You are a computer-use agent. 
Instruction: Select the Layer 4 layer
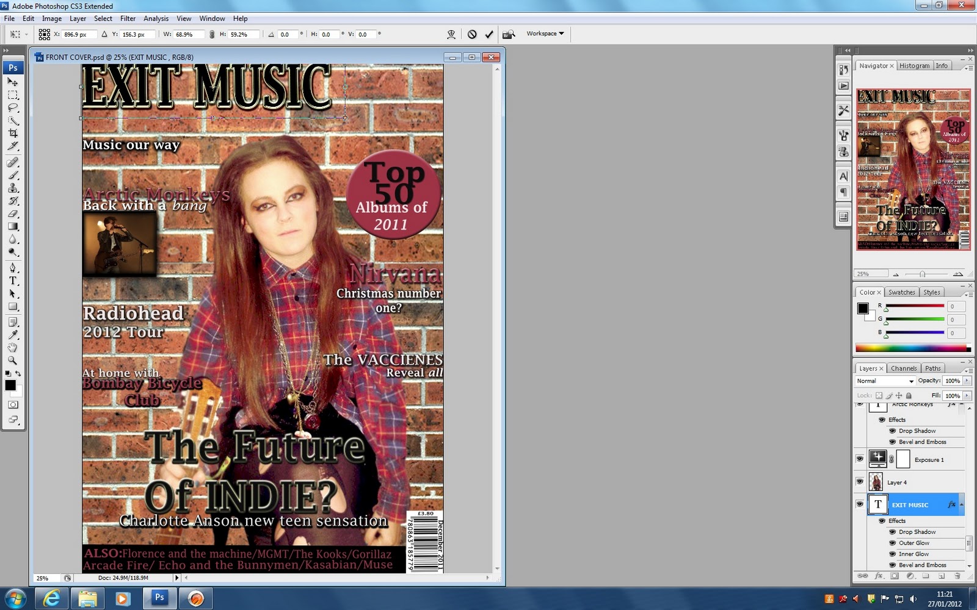click(915, 482)
